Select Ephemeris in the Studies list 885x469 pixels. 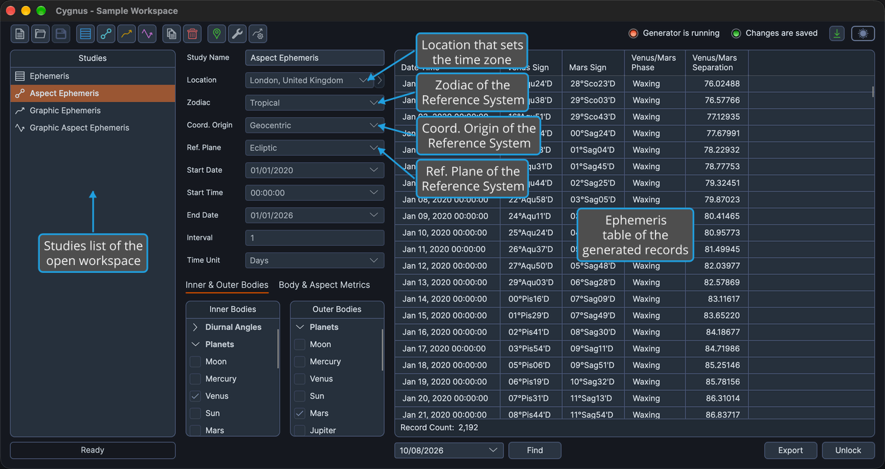(93, 76)
